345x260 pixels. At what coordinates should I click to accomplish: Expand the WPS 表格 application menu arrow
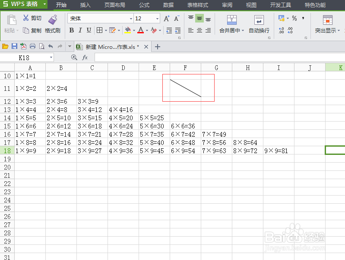(44, 4)
